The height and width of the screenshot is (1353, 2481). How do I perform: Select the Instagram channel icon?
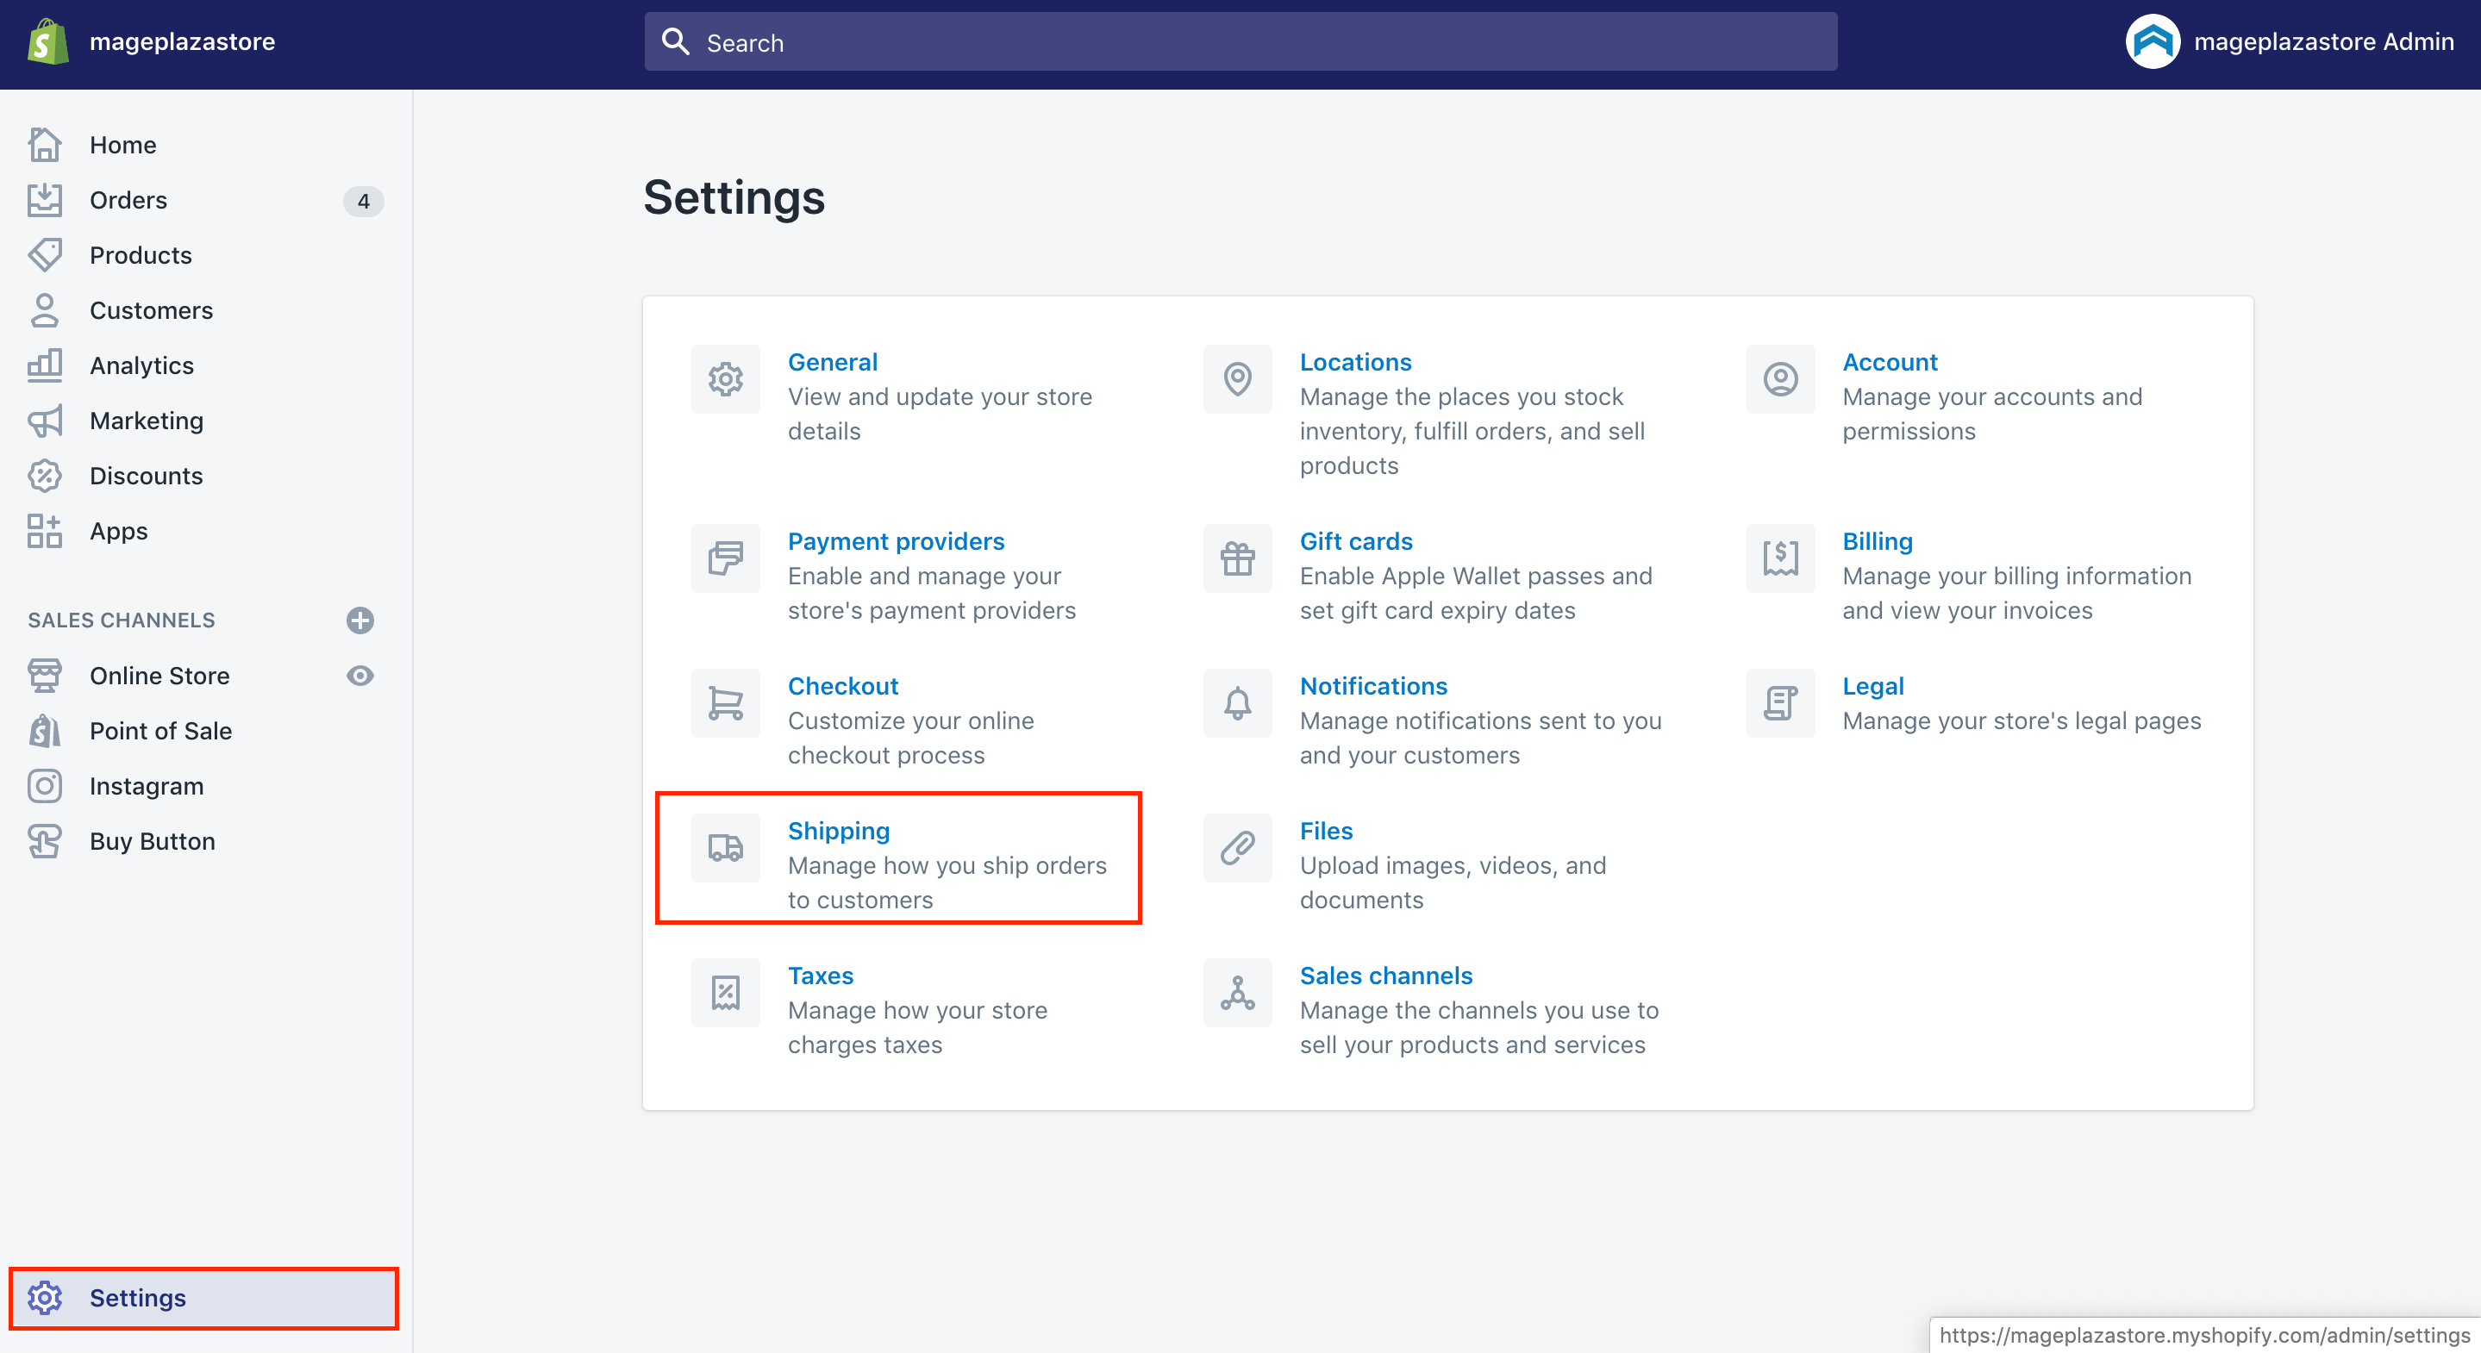coord(46,786)
